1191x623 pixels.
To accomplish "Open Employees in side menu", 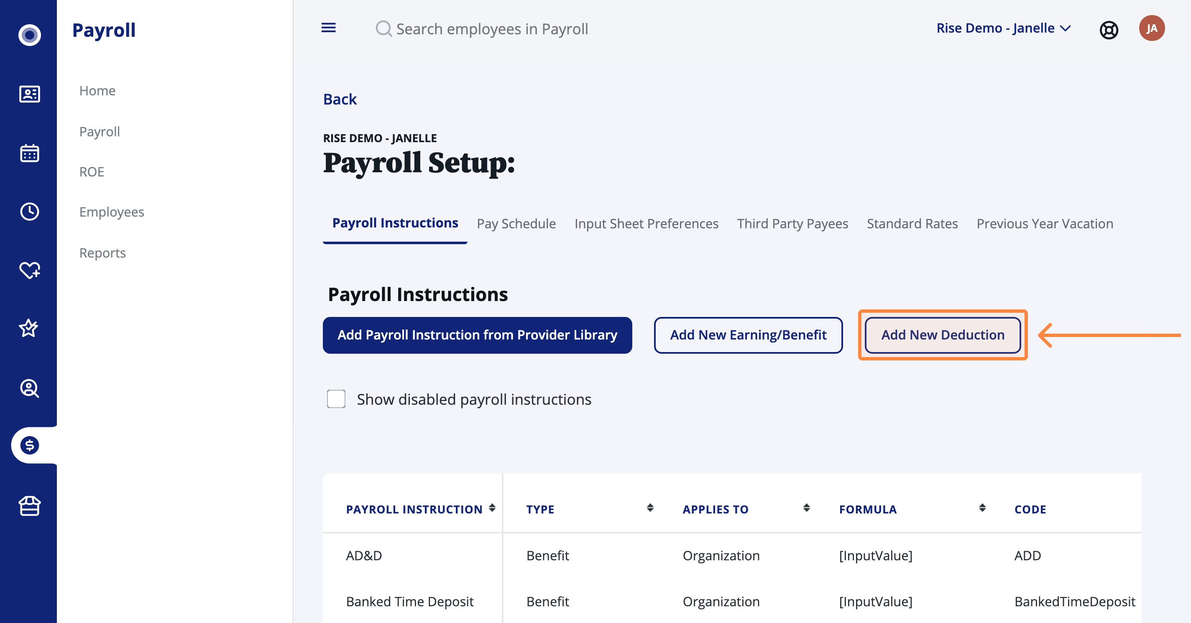I will (x=111, y=212).
